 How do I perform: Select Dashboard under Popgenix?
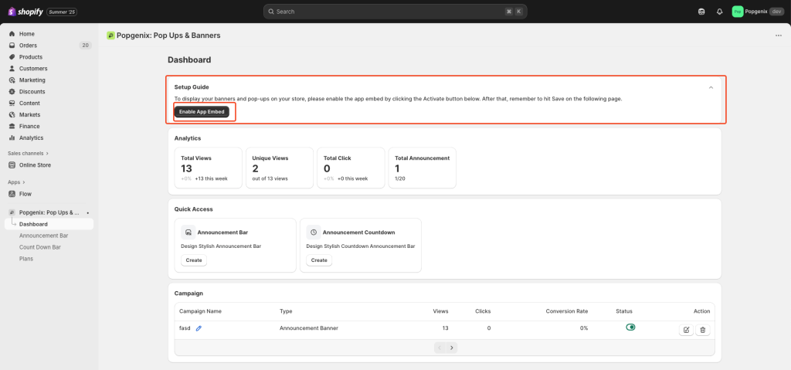[49, 224]
